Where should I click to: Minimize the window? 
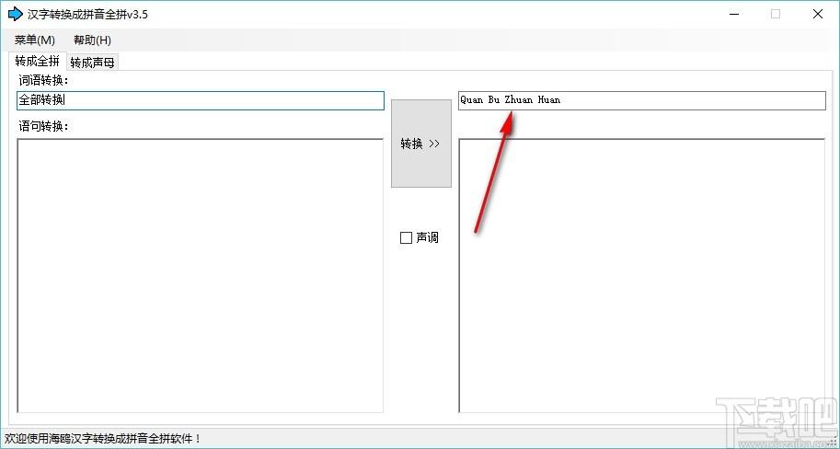click(734, 15)
